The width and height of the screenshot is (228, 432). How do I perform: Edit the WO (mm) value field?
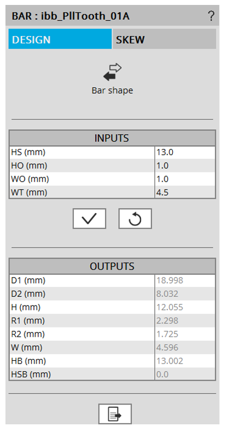pyautogui.click(x=185, y=179)
